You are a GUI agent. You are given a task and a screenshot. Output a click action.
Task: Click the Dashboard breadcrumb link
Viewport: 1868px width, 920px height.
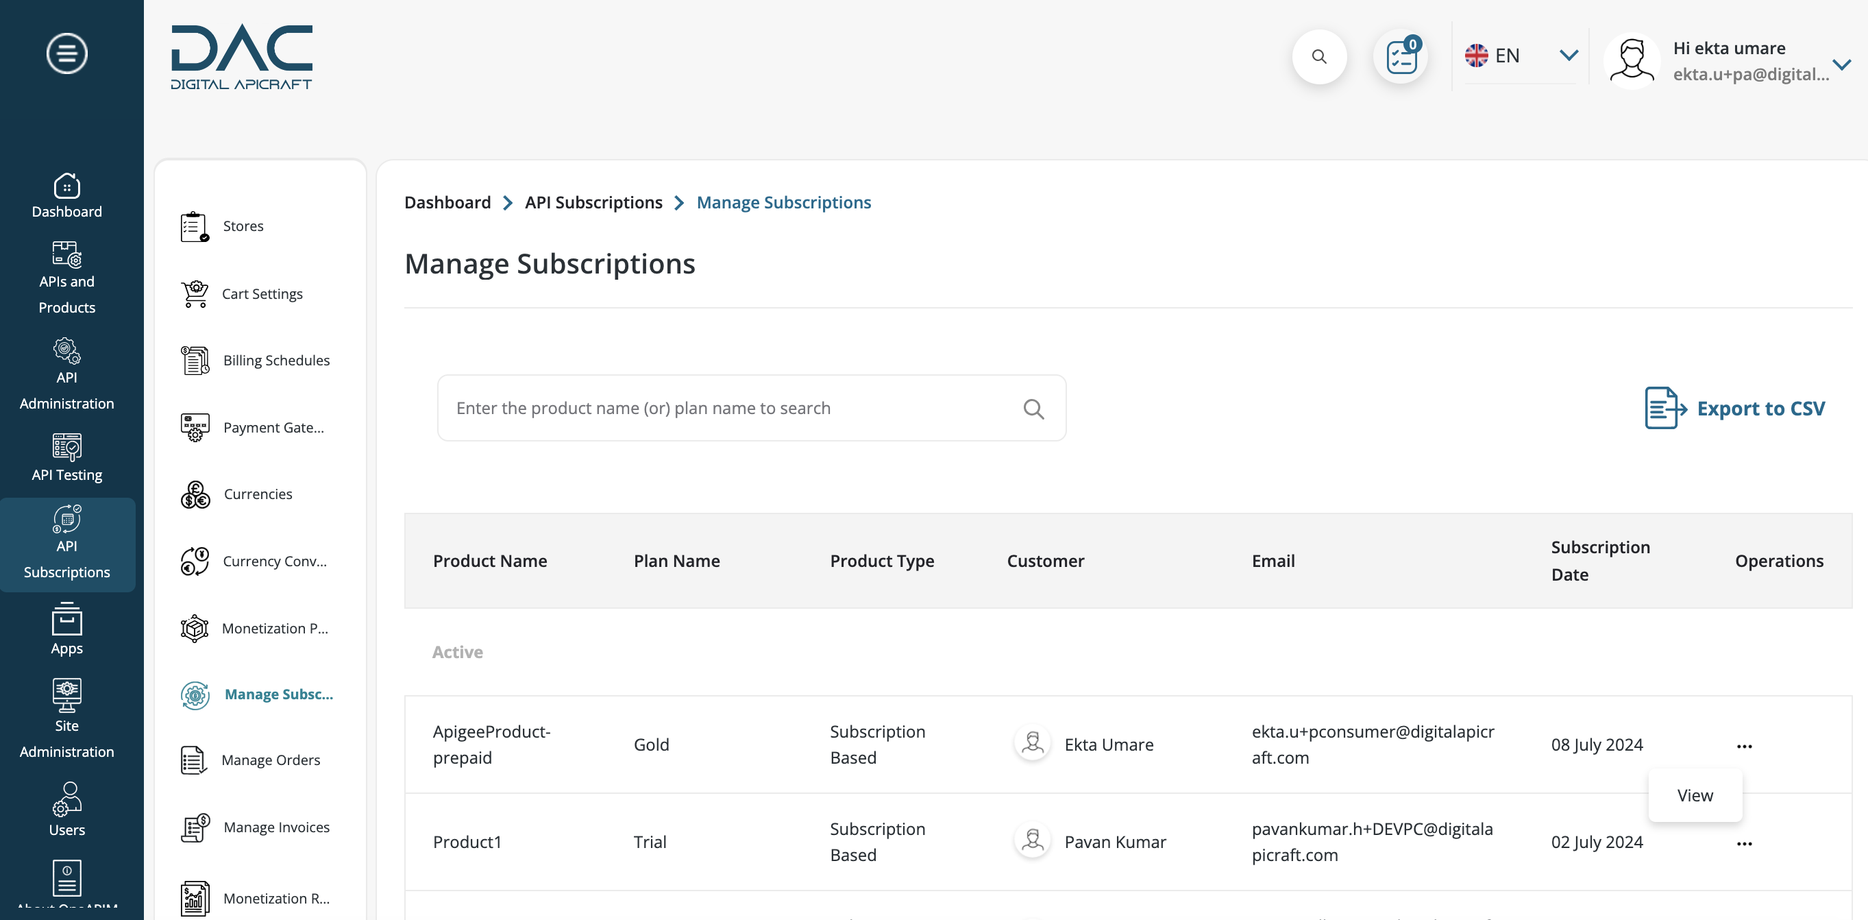click(447, 202)
